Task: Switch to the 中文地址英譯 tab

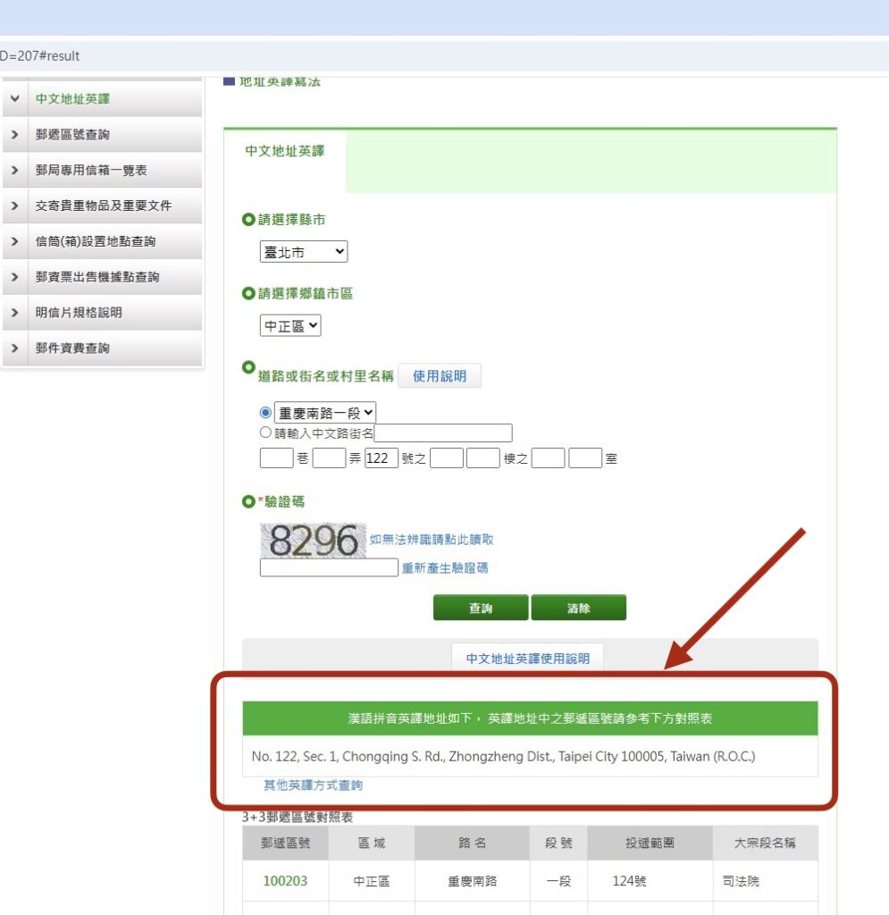Action: [284, 151]
